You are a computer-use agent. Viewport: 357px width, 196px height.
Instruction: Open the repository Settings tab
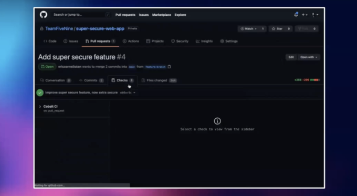click(x=229, y=42)
